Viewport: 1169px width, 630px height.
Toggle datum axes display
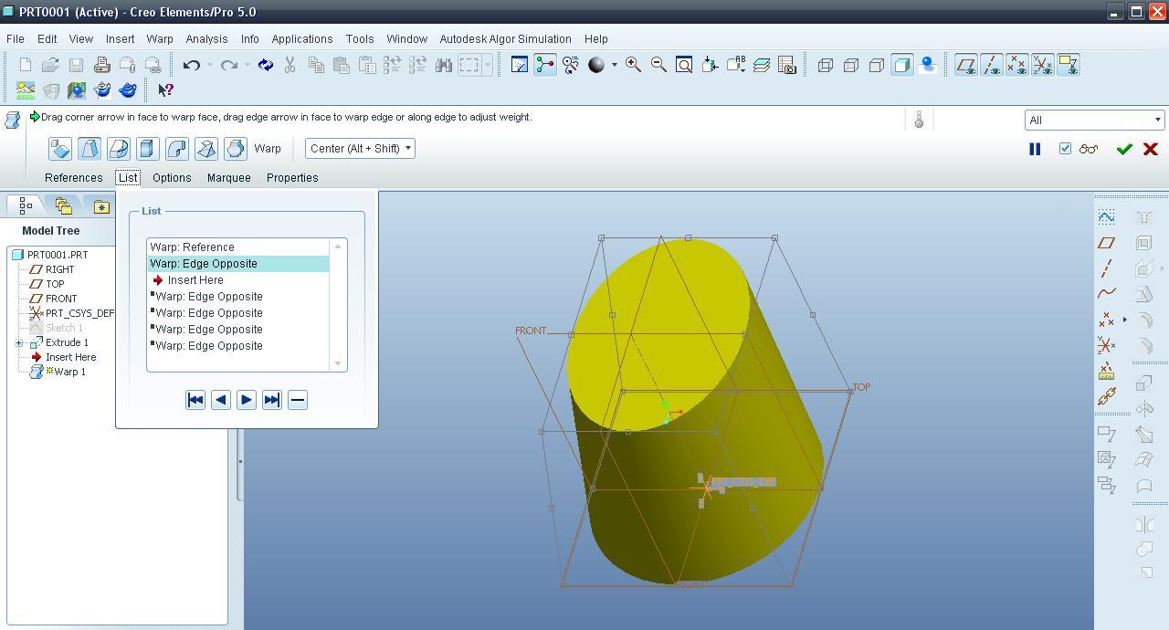[992, 65]
